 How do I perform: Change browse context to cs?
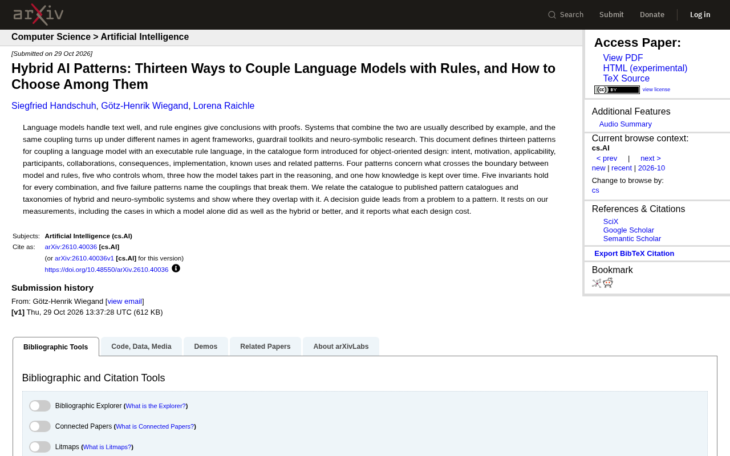tap(595, 190)
